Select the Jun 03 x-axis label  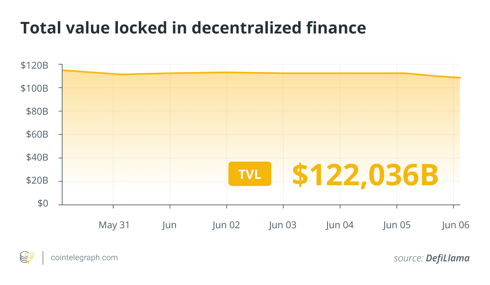[283, 225]
